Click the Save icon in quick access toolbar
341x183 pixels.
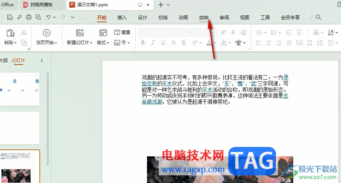[9, 17]
